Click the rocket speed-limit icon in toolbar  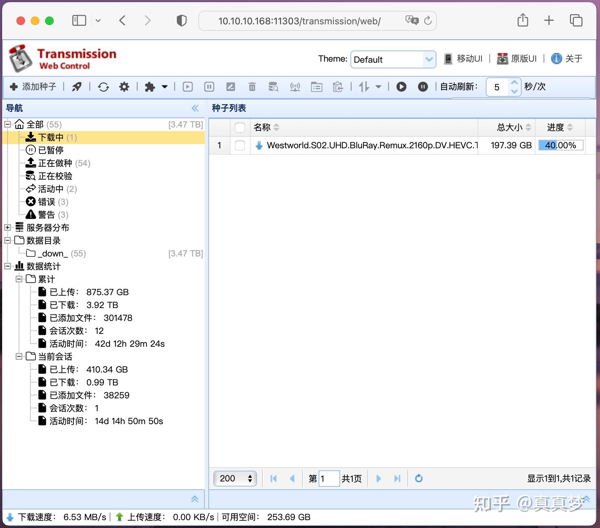click(x=77, y=87)
